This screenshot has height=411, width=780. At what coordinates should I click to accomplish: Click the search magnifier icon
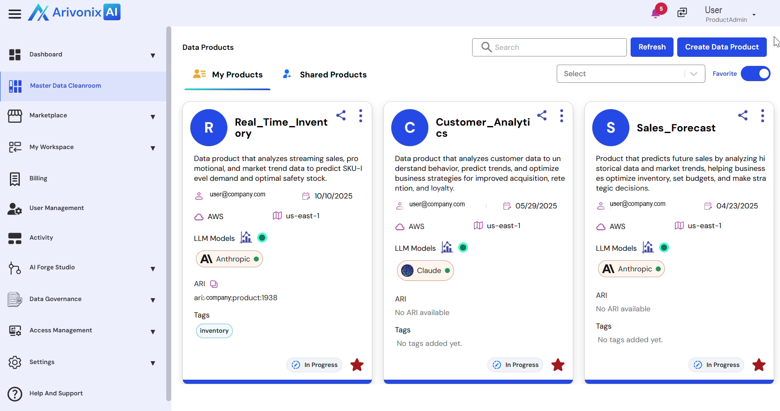point(487,47)
